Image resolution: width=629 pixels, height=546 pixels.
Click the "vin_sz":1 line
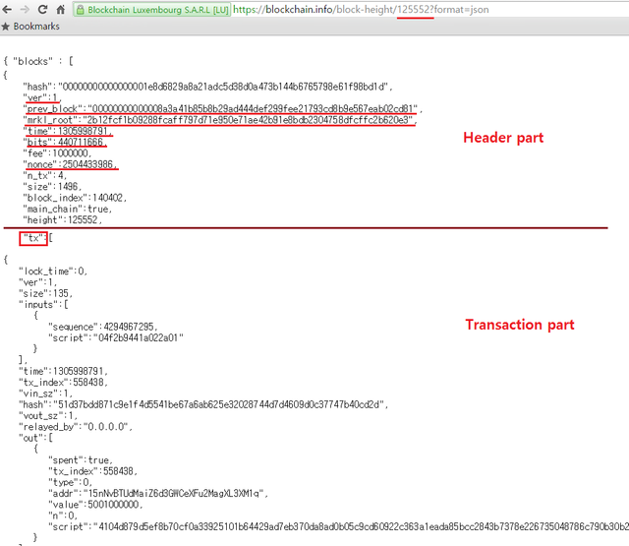pos(45,394)
